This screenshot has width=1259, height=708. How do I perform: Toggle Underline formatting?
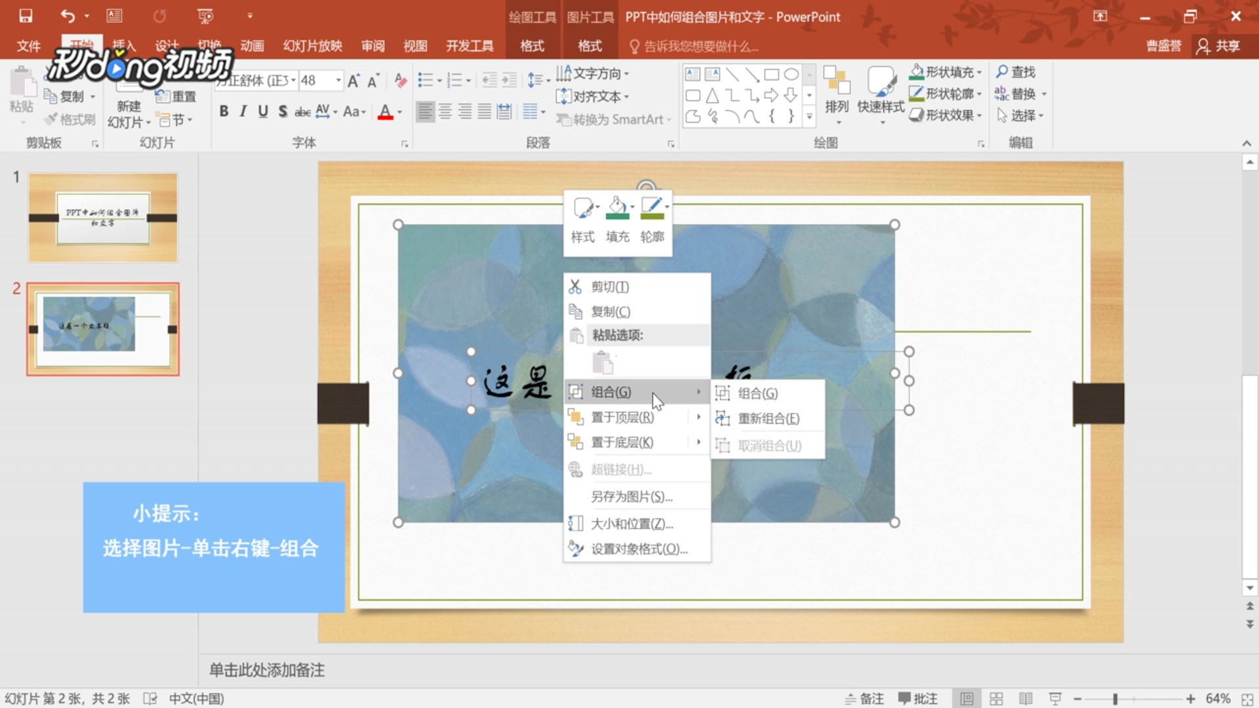[x=263, y=111]
